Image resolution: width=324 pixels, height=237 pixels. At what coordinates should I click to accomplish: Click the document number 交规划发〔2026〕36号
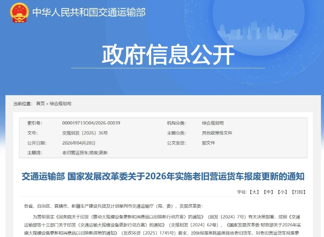(x=85, y=133)
